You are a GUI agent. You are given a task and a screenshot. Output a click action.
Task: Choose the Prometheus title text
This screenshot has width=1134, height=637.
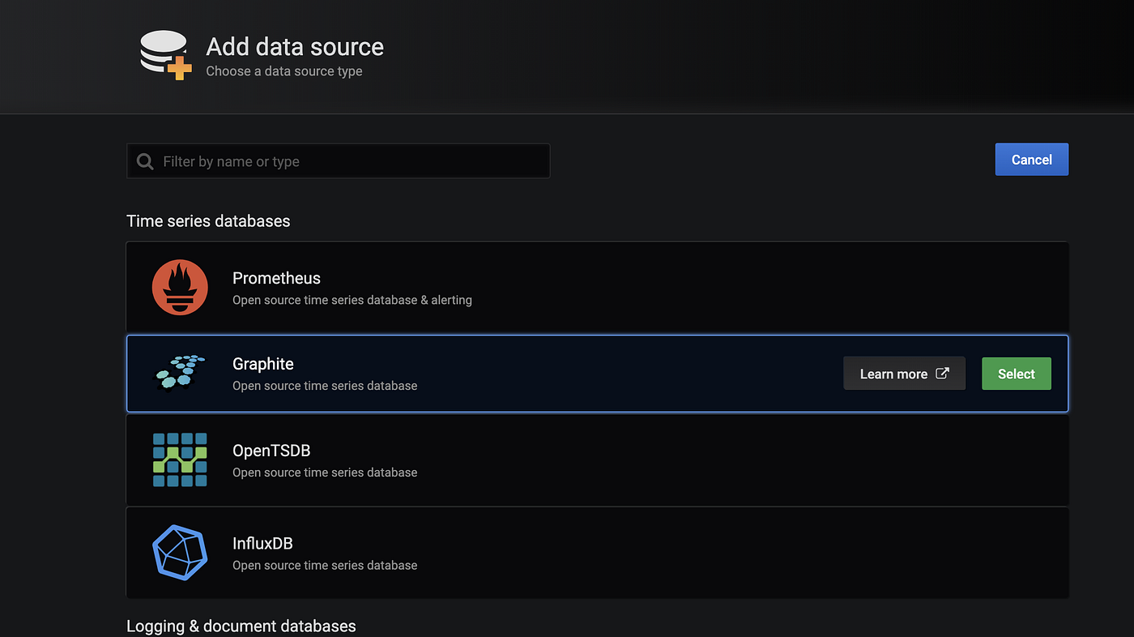(276, 278)
